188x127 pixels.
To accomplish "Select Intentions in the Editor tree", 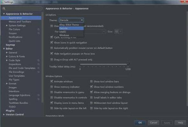I will (x=14, y=91).
